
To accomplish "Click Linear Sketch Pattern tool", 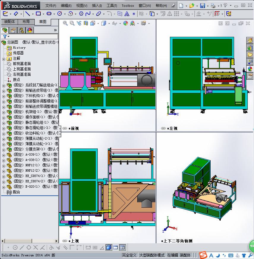I will [x=176, y=14].
